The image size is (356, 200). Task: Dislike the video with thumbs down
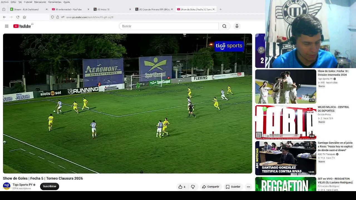click(193, 187)
